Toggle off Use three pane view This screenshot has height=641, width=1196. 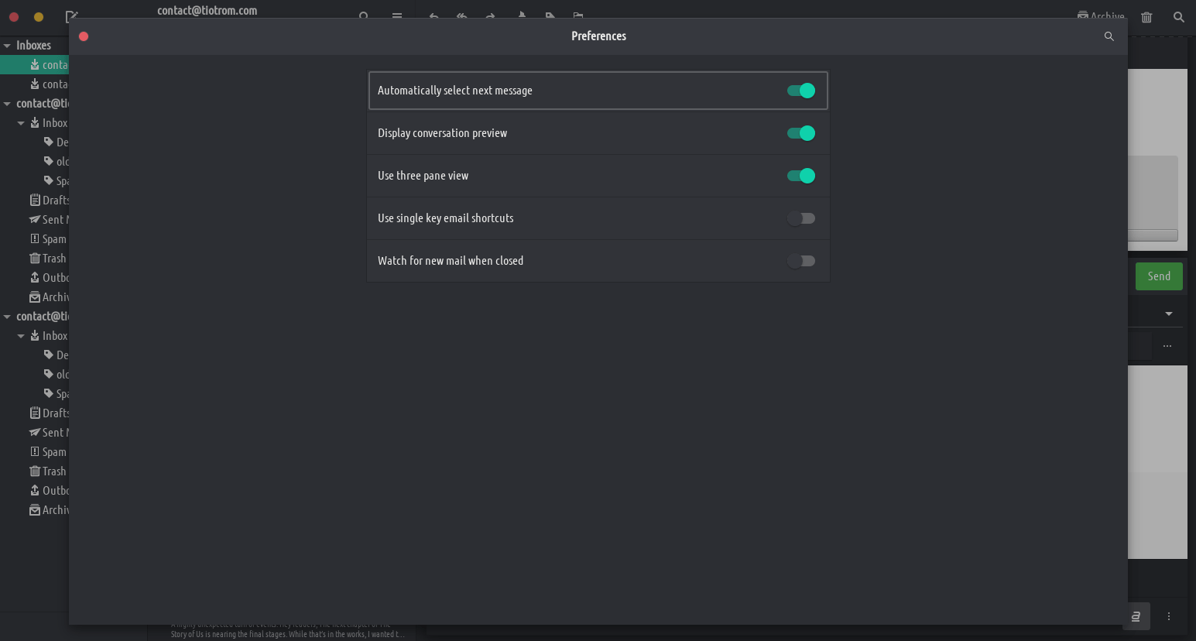800,176
